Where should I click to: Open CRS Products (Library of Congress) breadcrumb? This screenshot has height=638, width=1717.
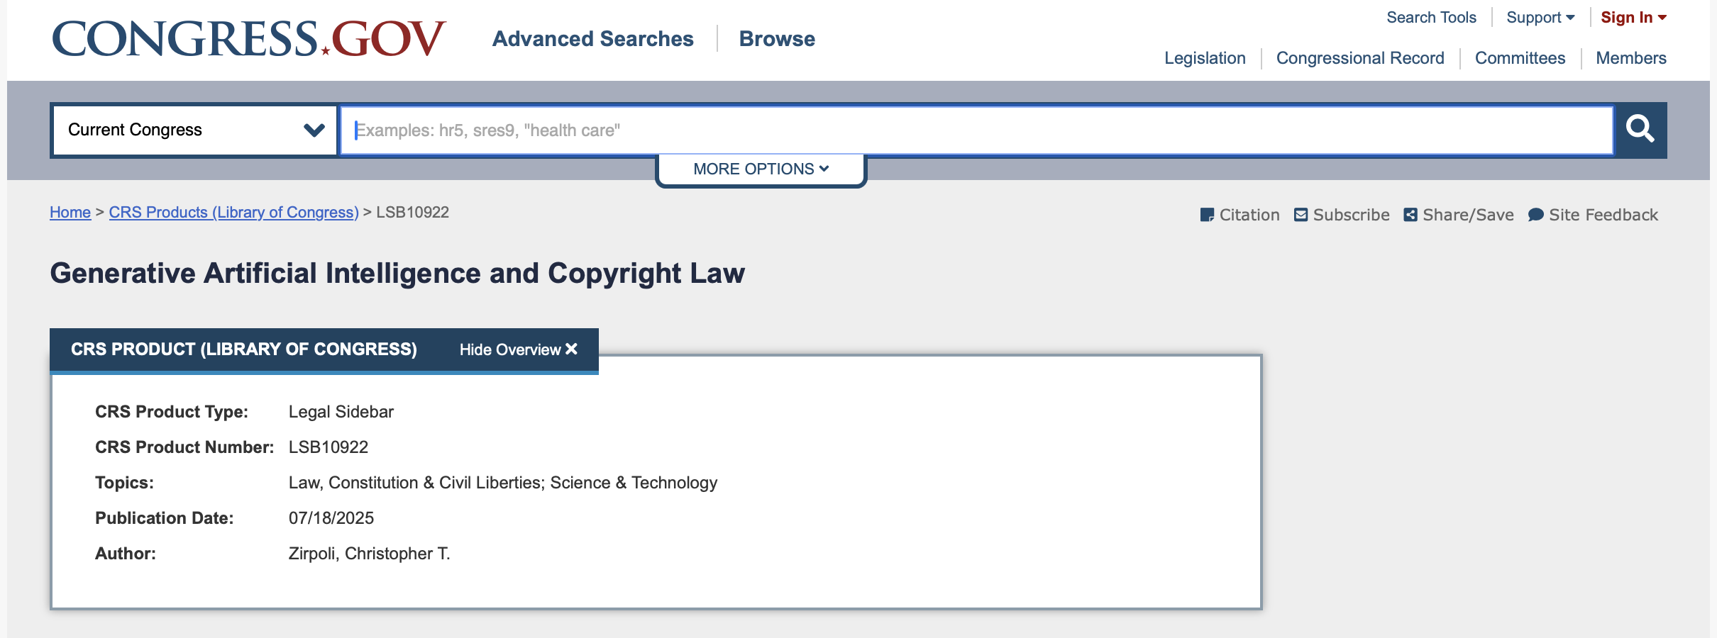tap(233, 213)
